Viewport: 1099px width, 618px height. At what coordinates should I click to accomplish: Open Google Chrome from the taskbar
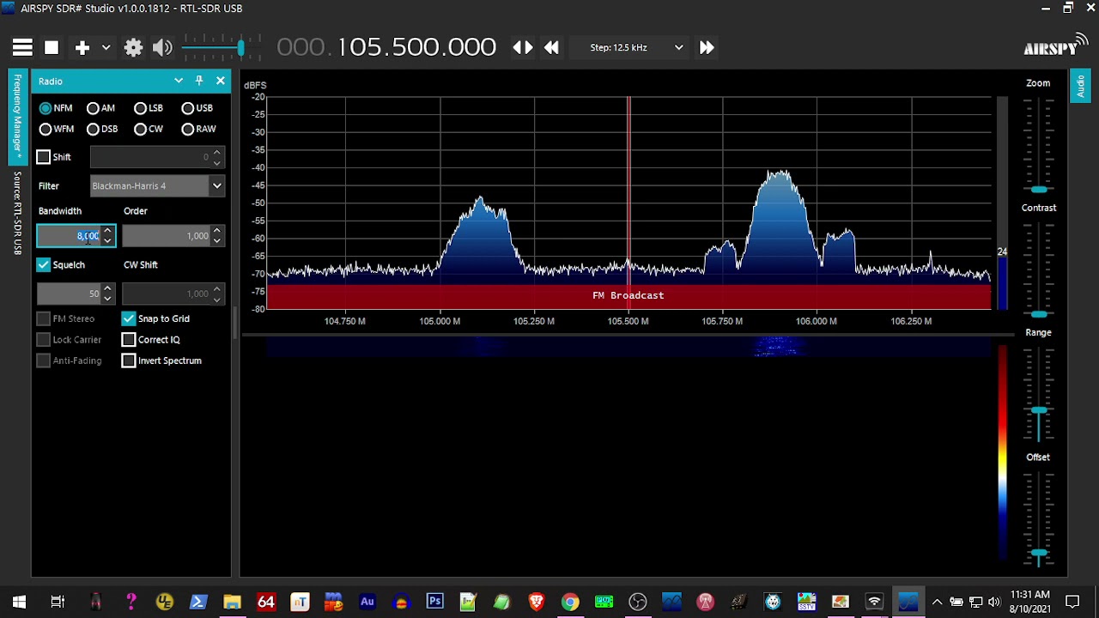pyautogui.click(x=570, y=602)
